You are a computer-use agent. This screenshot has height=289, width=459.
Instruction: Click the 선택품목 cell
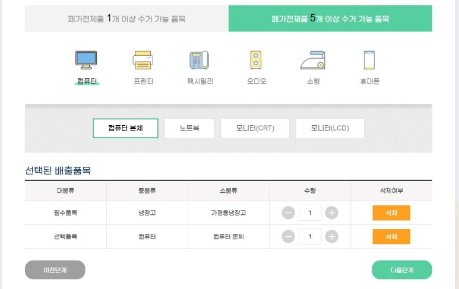pyautogui.click(x=65, y=236)
